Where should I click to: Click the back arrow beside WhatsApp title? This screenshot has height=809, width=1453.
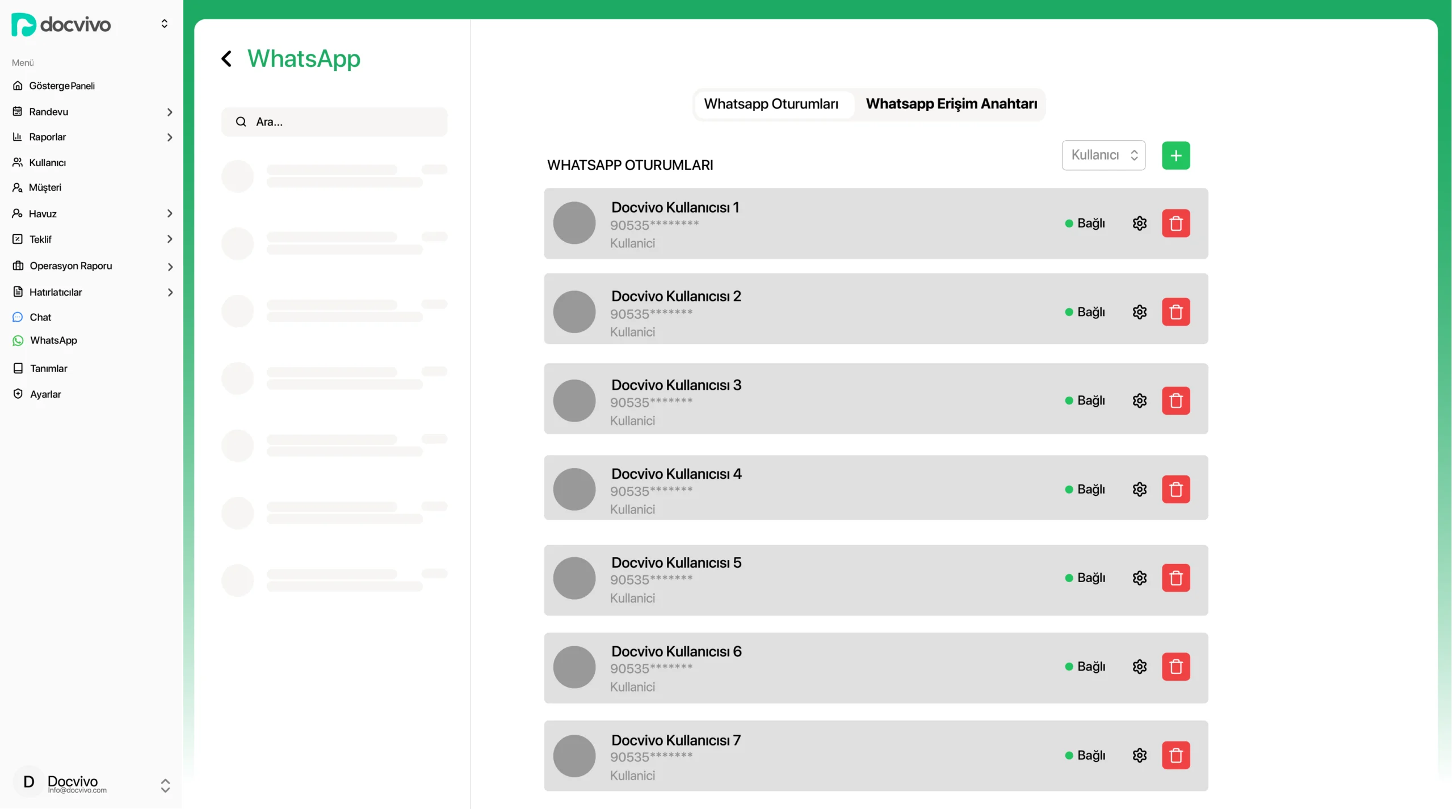coord(226,58)
